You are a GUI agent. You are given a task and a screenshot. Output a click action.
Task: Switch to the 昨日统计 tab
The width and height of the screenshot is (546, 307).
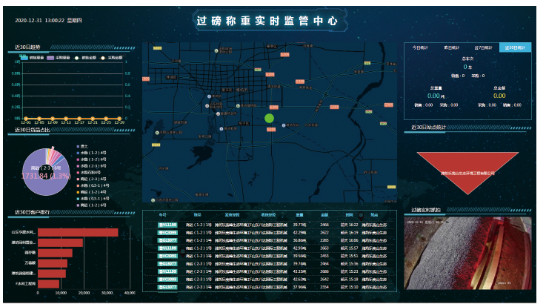[452, 47]
